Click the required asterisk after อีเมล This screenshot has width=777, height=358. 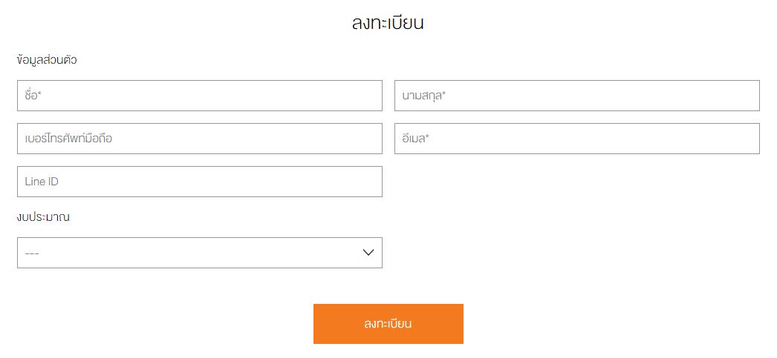point(428,137)
